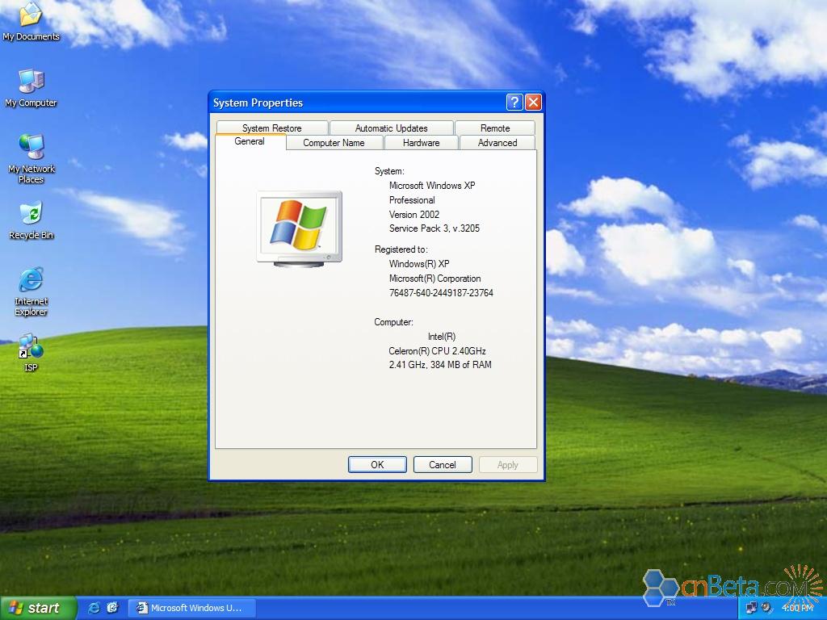This screenshot has width=827, height=620.
Task: Go to the Advanced tab
Action: click(x=497, y=143)
